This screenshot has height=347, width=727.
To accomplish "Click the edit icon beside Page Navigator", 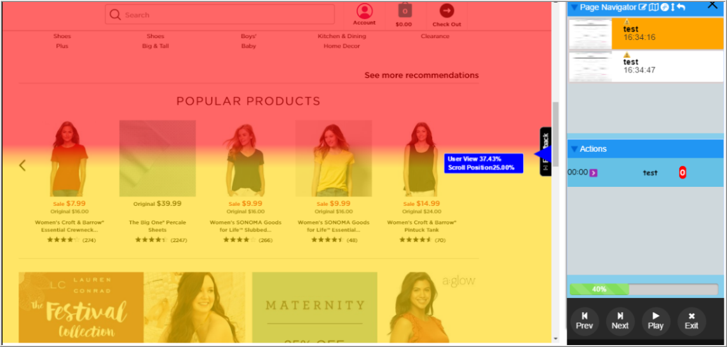I will tap(642, 8).
